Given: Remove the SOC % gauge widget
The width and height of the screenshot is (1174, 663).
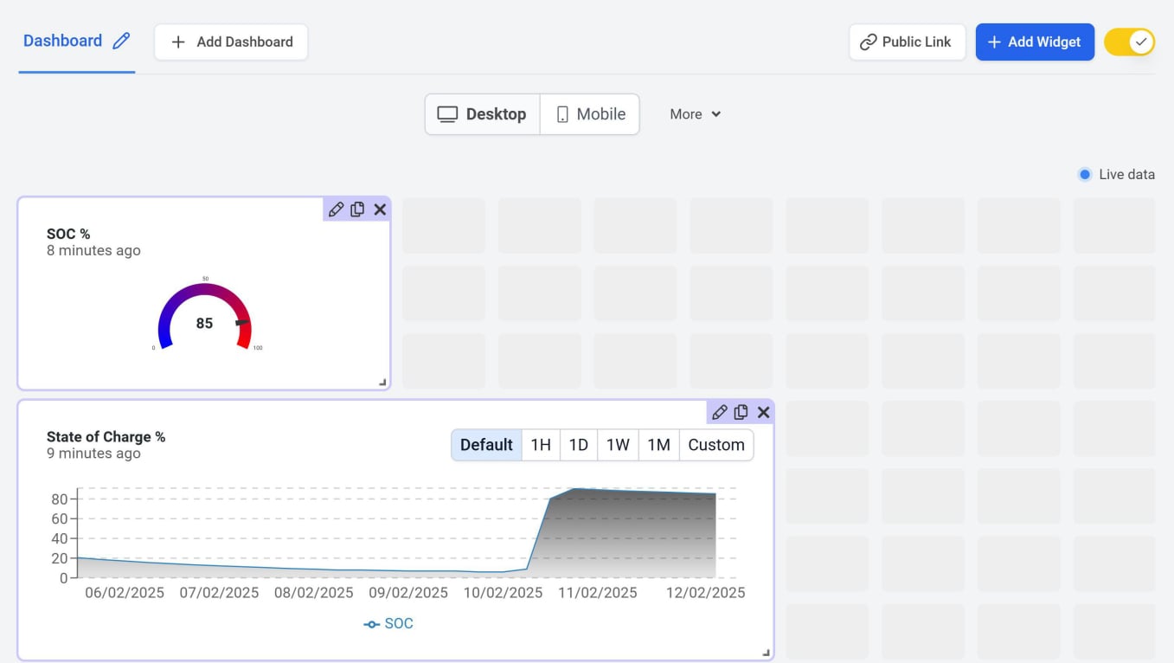Looking at the screenshot, I should [x=380, y=209].
